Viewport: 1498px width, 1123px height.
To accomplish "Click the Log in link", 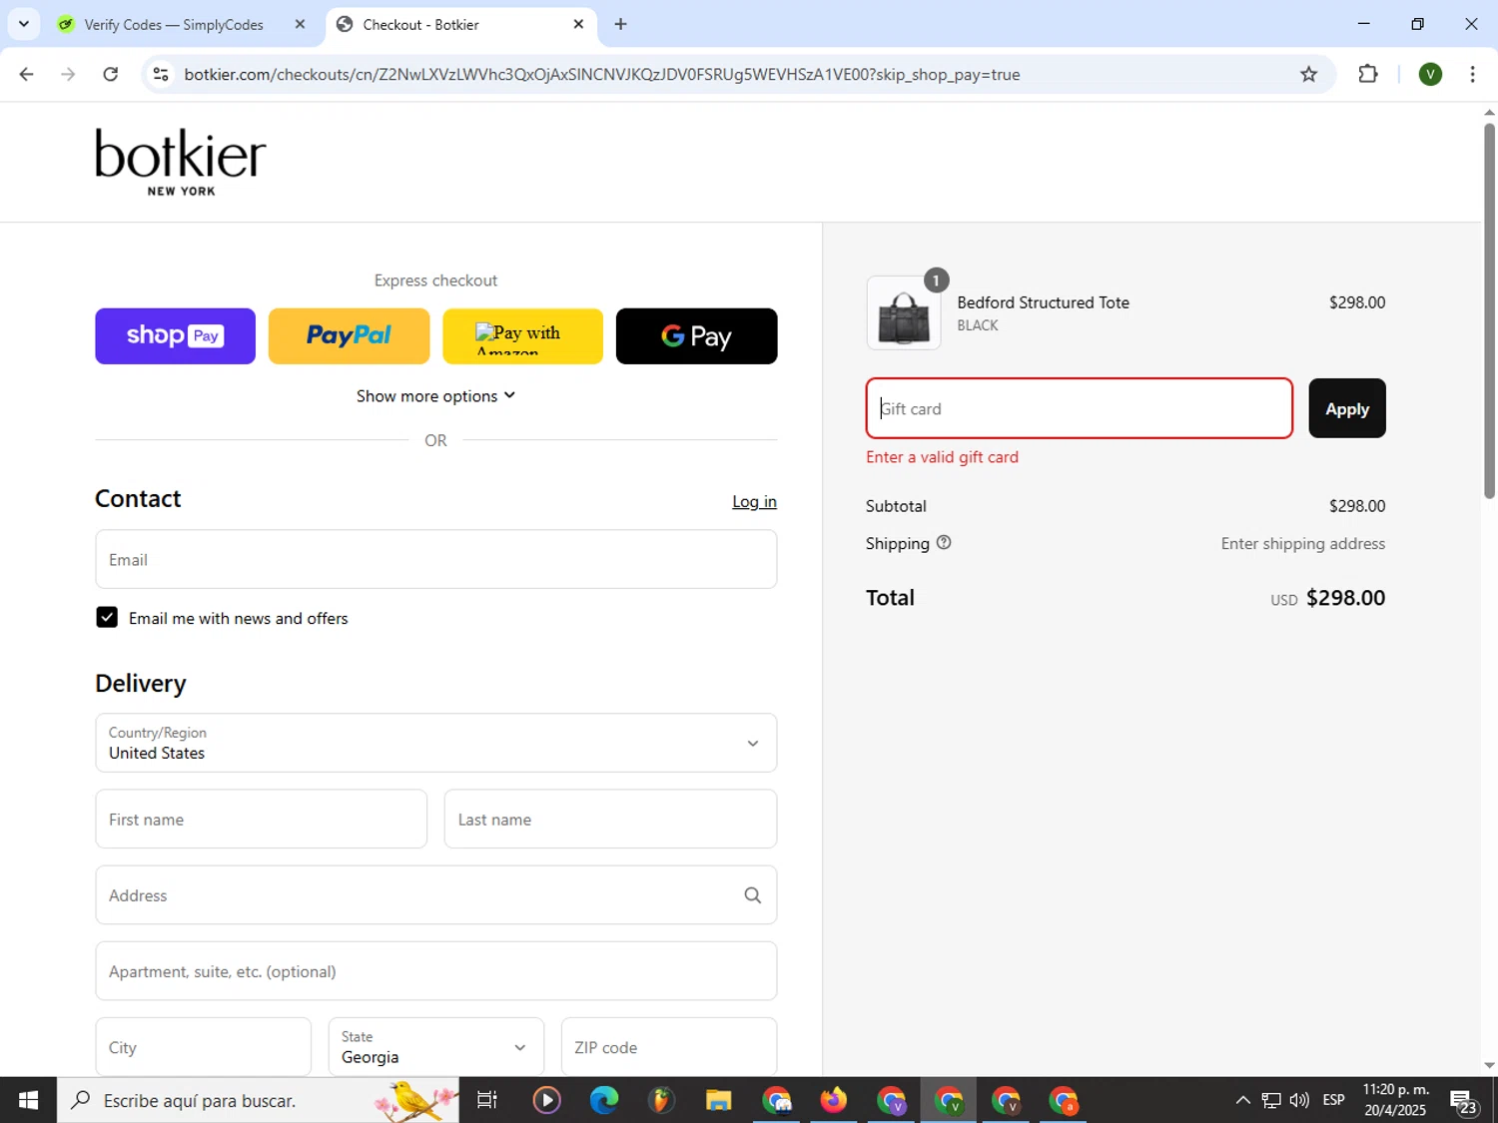I will click(x=754, y=502).
